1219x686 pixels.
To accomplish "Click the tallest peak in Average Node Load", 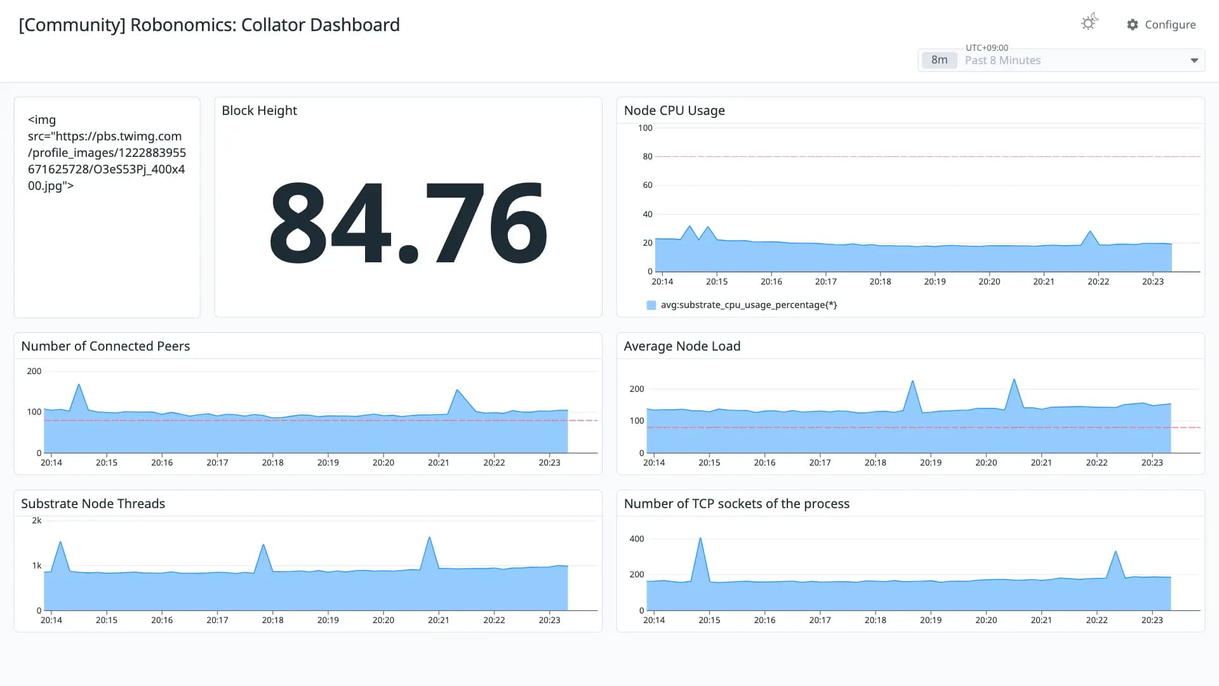I will pyautogui.click(x=1014, y=380).
